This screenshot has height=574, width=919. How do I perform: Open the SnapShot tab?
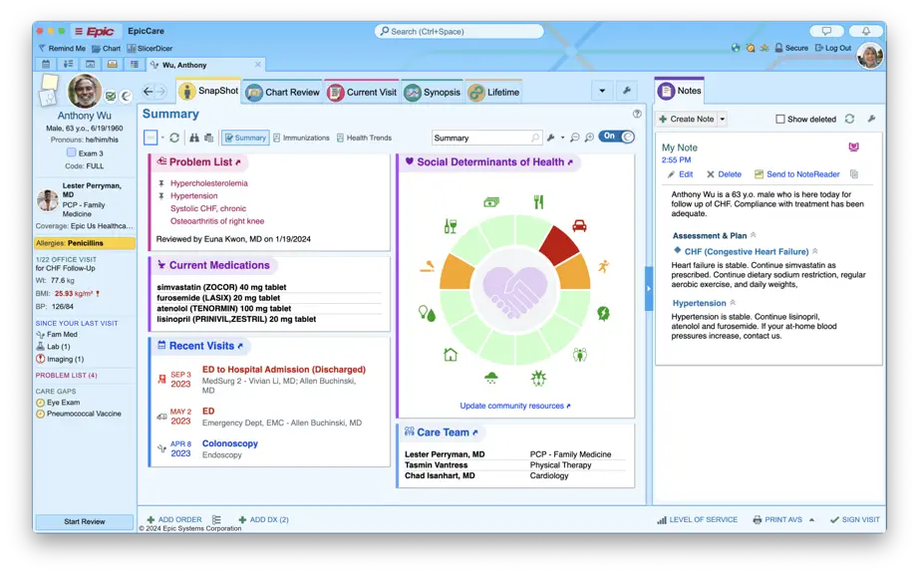209,92
